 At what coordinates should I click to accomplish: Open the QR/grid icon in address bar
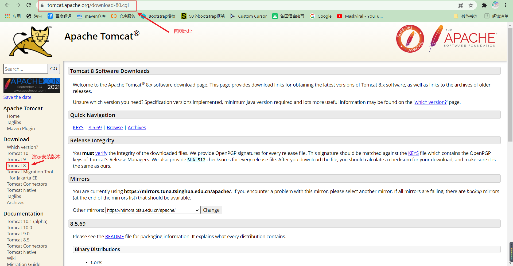(x=460, y=5)
